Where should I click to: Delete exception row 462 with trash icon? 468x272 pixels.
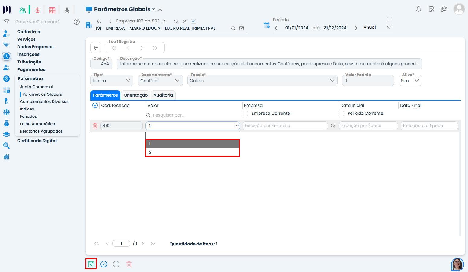point(95,126)
